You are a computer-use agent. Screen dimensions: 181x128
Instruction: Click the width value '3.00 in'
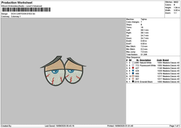[x=176, y=10]
